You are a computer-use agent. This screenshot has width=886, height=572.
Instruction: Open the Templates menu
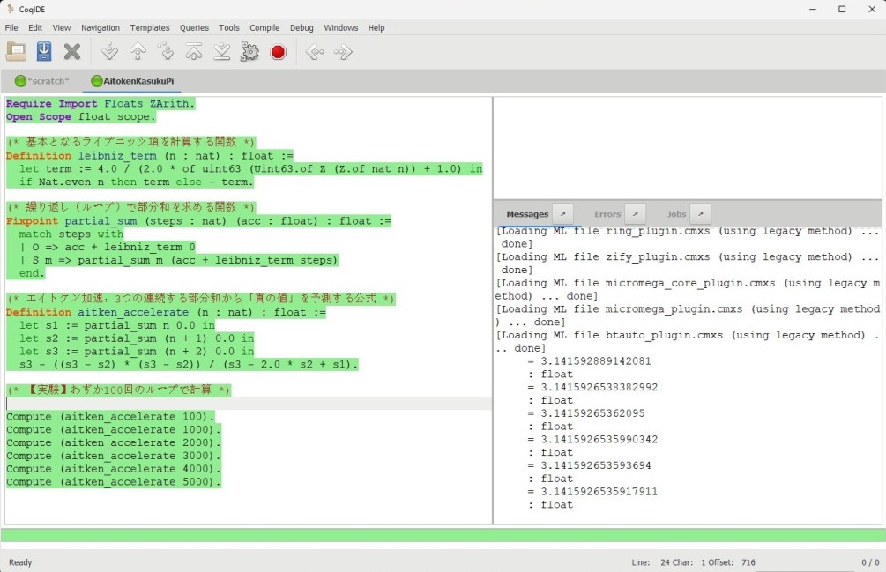pos(150,27)
